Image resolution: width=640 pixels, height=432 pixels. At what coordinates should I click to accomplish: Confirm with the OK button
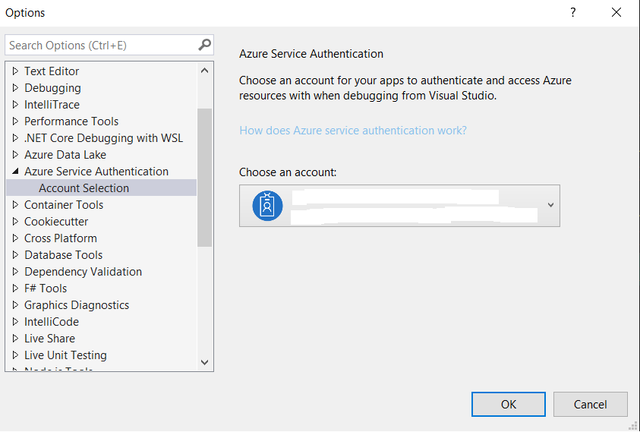(x=508, y=404)
